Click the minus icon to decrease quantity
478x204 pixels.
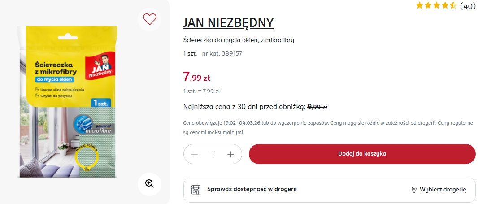195,154
